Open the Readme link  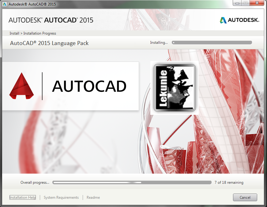(93, 198)
